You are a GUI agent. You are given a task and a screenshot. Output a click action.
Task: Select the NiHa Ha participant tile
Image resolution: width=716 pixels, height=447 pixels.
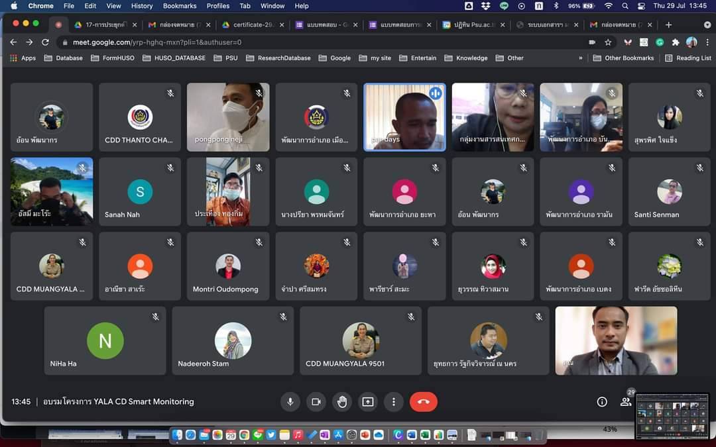[x=105, y=341]
